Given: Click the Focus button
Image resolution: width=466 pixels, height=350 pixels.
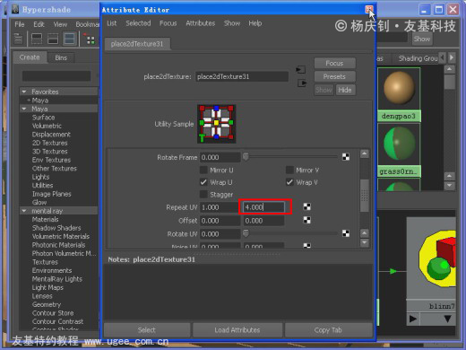Looking at the screenshot, I should [x=334, y=64].
